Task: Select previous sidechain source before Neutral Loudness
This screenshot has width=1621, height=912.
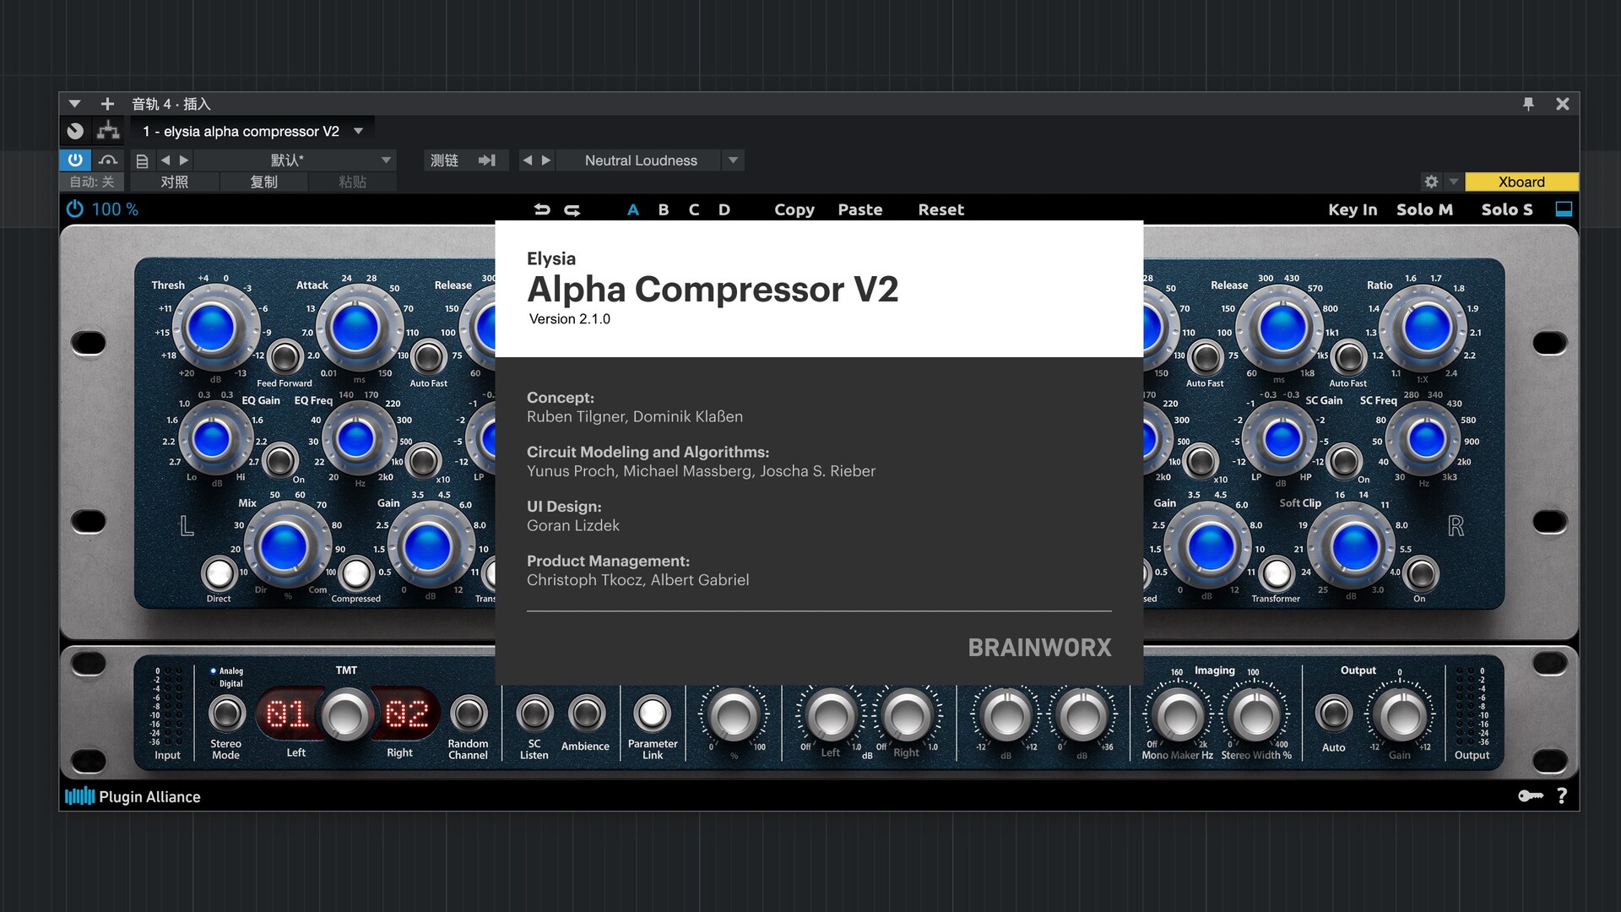Action: click(528, 160)
